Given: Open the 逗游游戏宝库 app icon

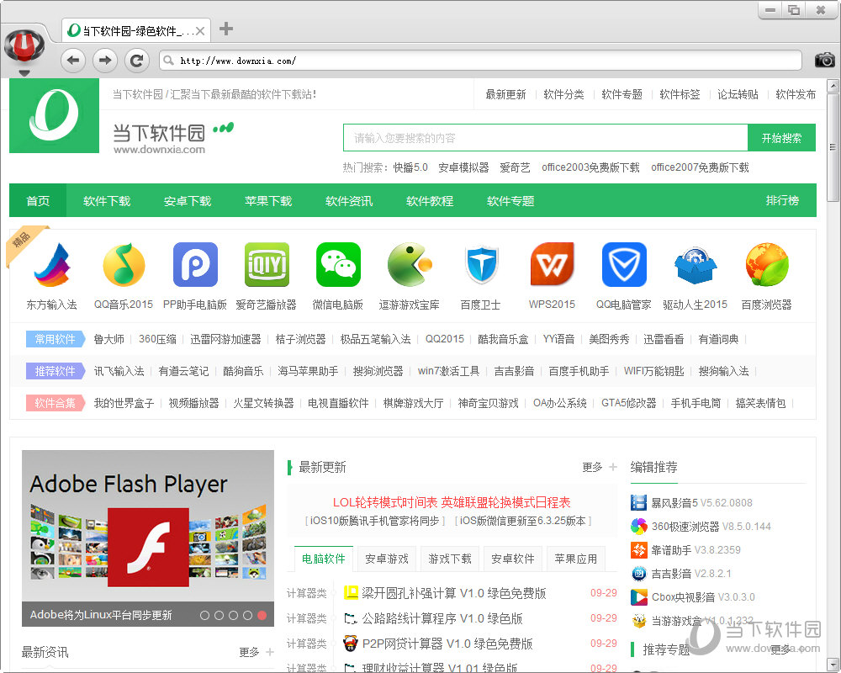Looking at the screenshot, I should pyautogui.click(x=410, y=265).
